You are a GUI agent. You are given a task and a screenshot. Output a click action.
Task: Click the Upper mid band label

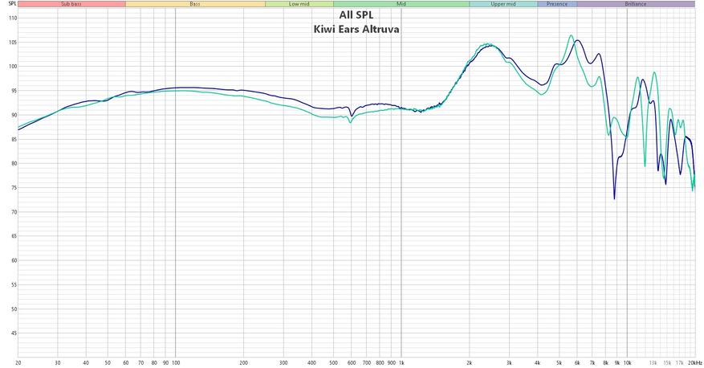[503, 4]
